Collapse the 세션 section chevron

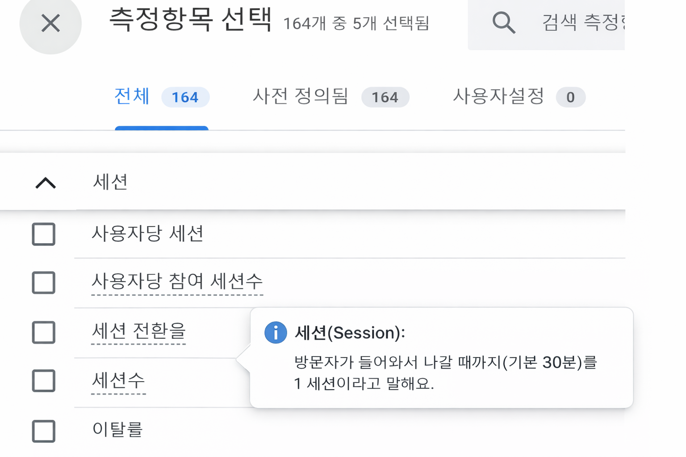tap(46, 183)
